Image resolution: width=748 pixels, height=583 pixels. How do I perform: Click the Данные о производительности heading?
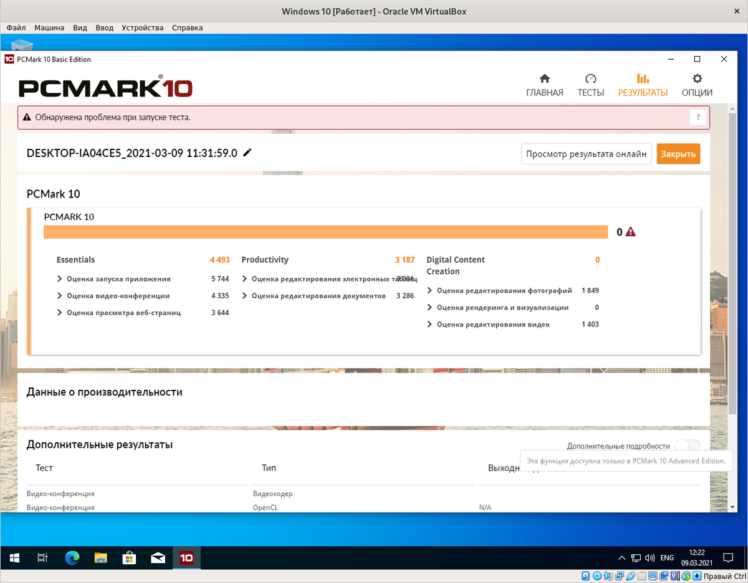click(x=105, y=392)
